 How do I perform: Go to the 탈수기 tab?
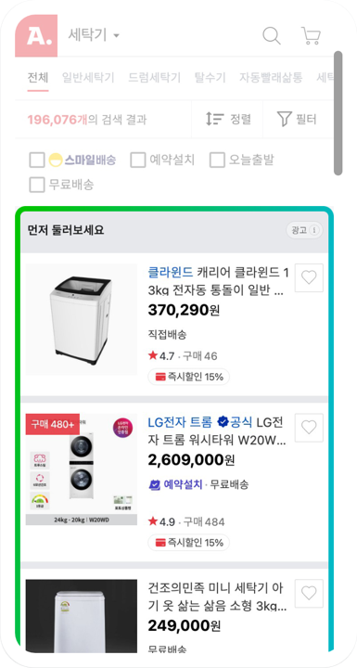210,78
